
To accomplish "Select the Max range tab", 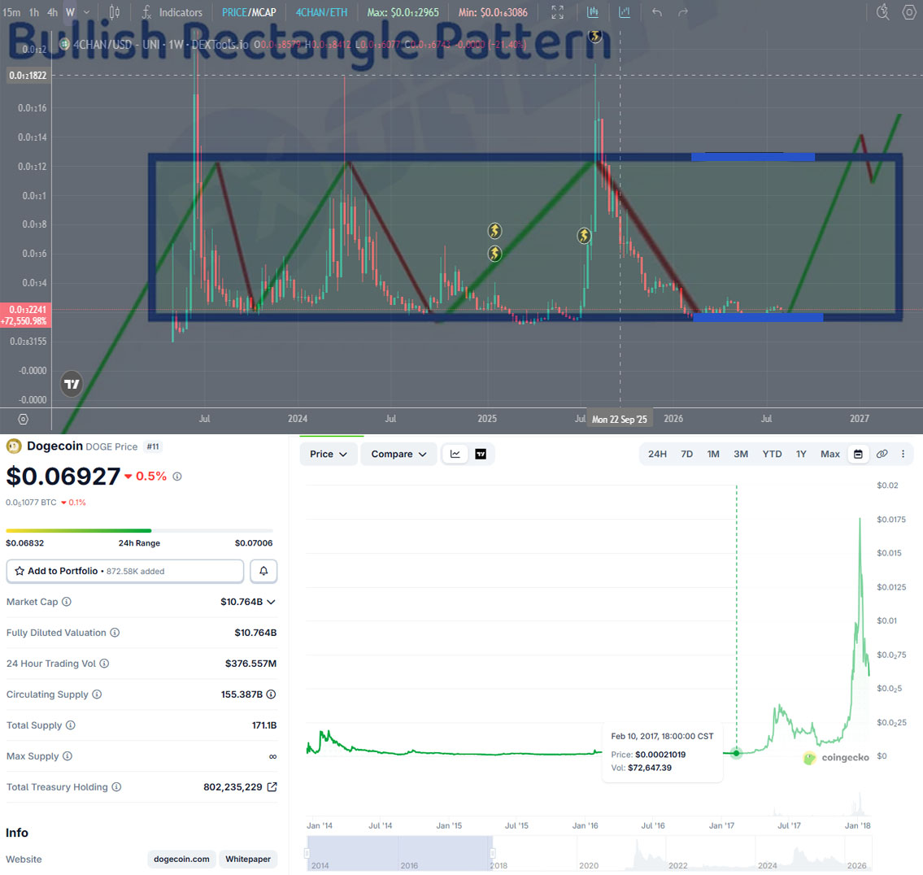I will [x=830, y=454].
